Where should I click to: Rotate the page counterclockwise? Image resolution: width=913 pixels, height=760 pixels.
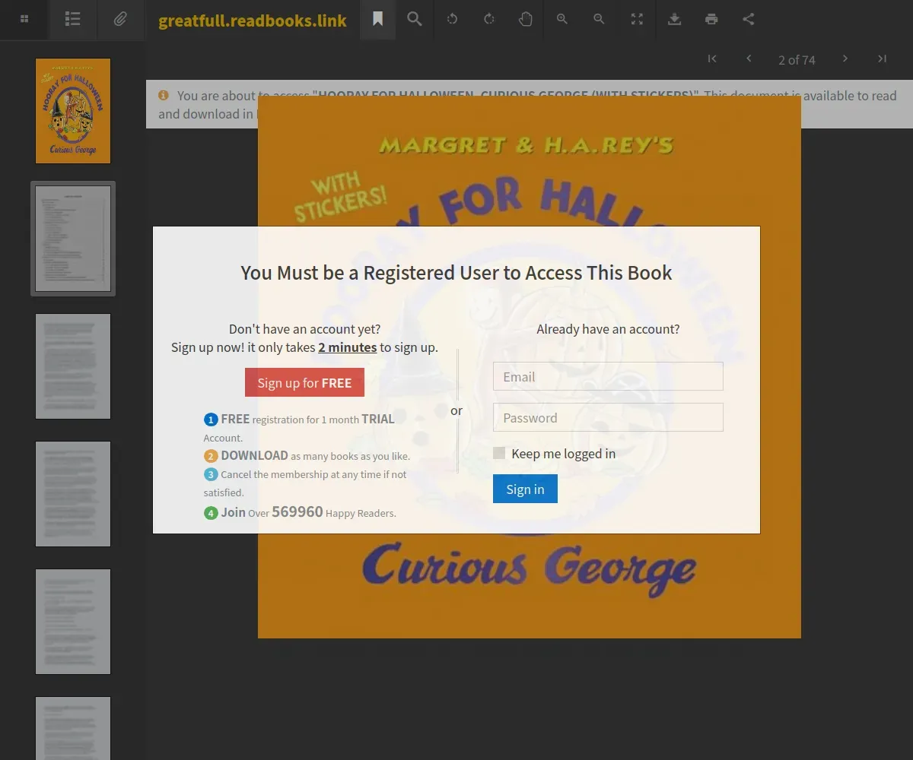(452, 19)
